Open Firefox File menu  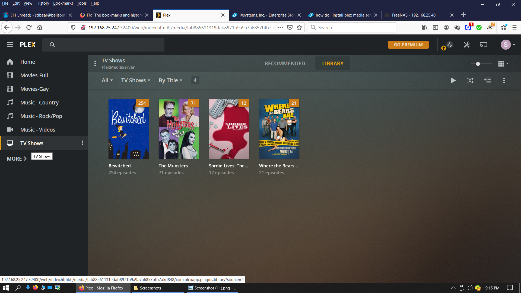coord(5,3)
